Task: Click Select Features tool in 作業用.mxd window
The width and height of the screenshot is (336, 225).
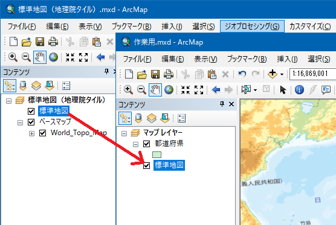Action: pos(246,90)
